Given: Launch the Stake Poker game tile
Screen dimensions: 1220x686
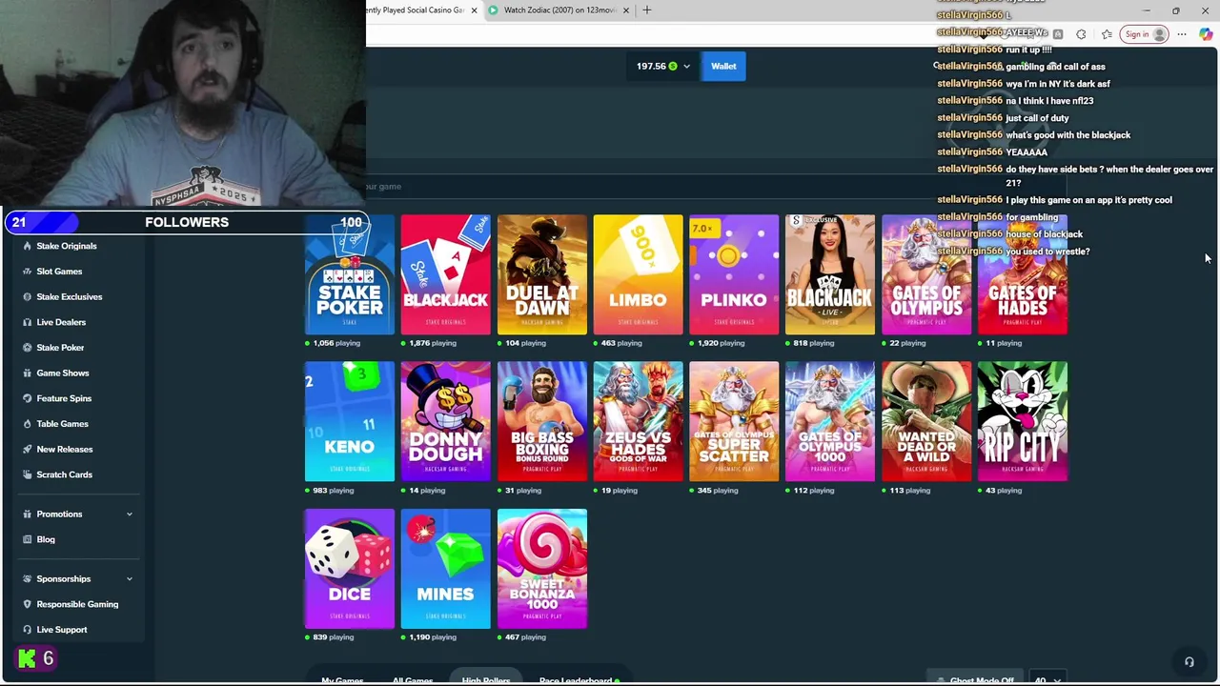Looking at the screenshot, I should (x=349, y=275).
